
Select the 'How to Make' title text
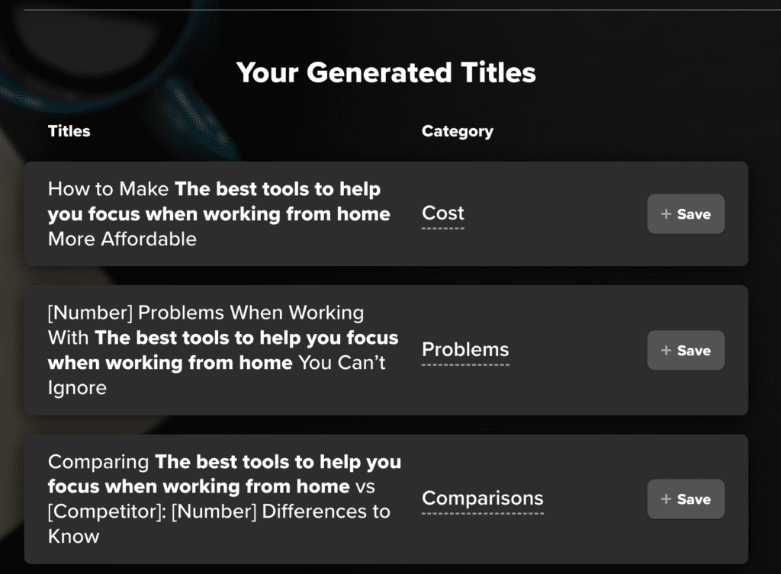[108, 189]
